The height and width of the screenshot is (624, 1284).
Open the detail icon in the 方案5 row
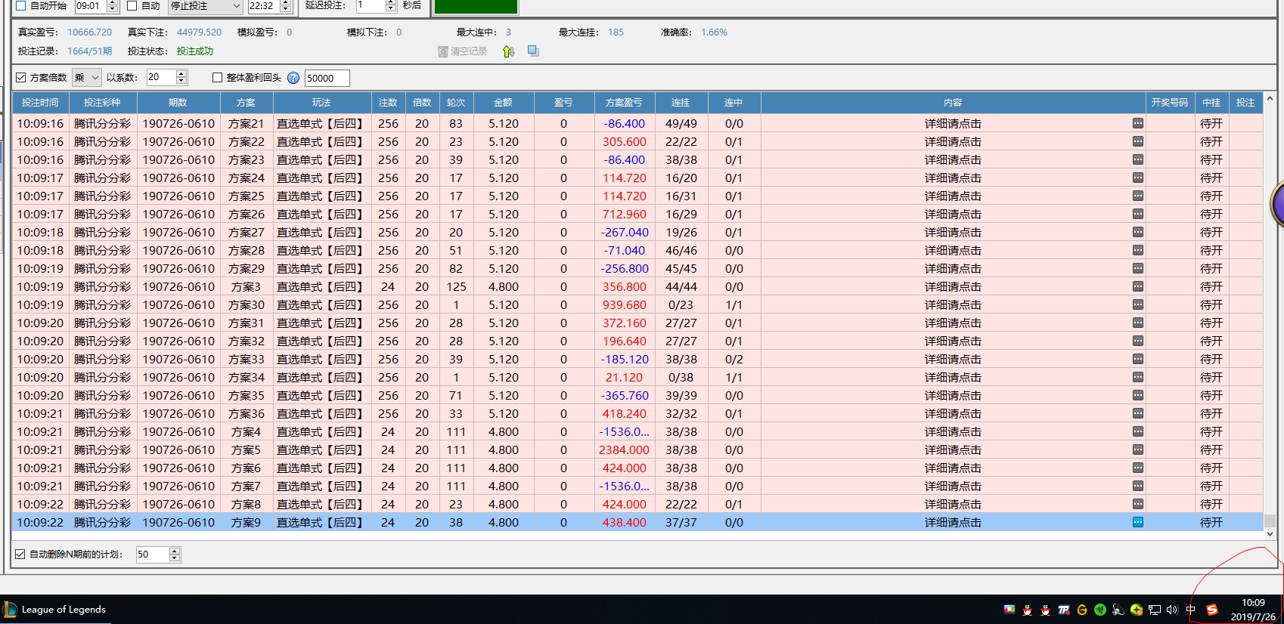tap(1137, 449)
